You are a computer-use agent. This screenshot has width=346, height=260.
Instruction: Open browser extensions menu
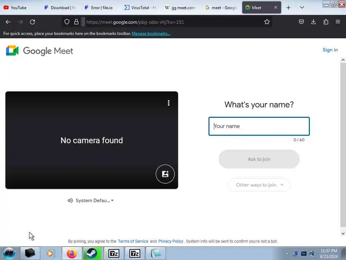click(326, 22)
